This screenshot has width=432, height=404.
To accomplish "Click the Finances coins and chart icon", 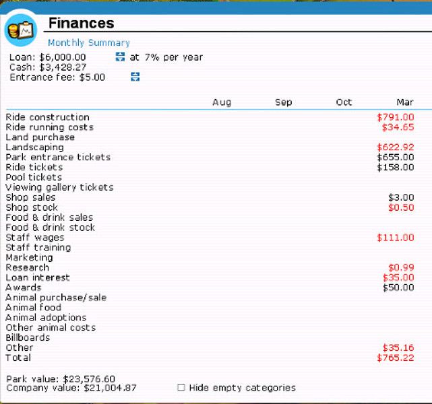I will [21, 30].
